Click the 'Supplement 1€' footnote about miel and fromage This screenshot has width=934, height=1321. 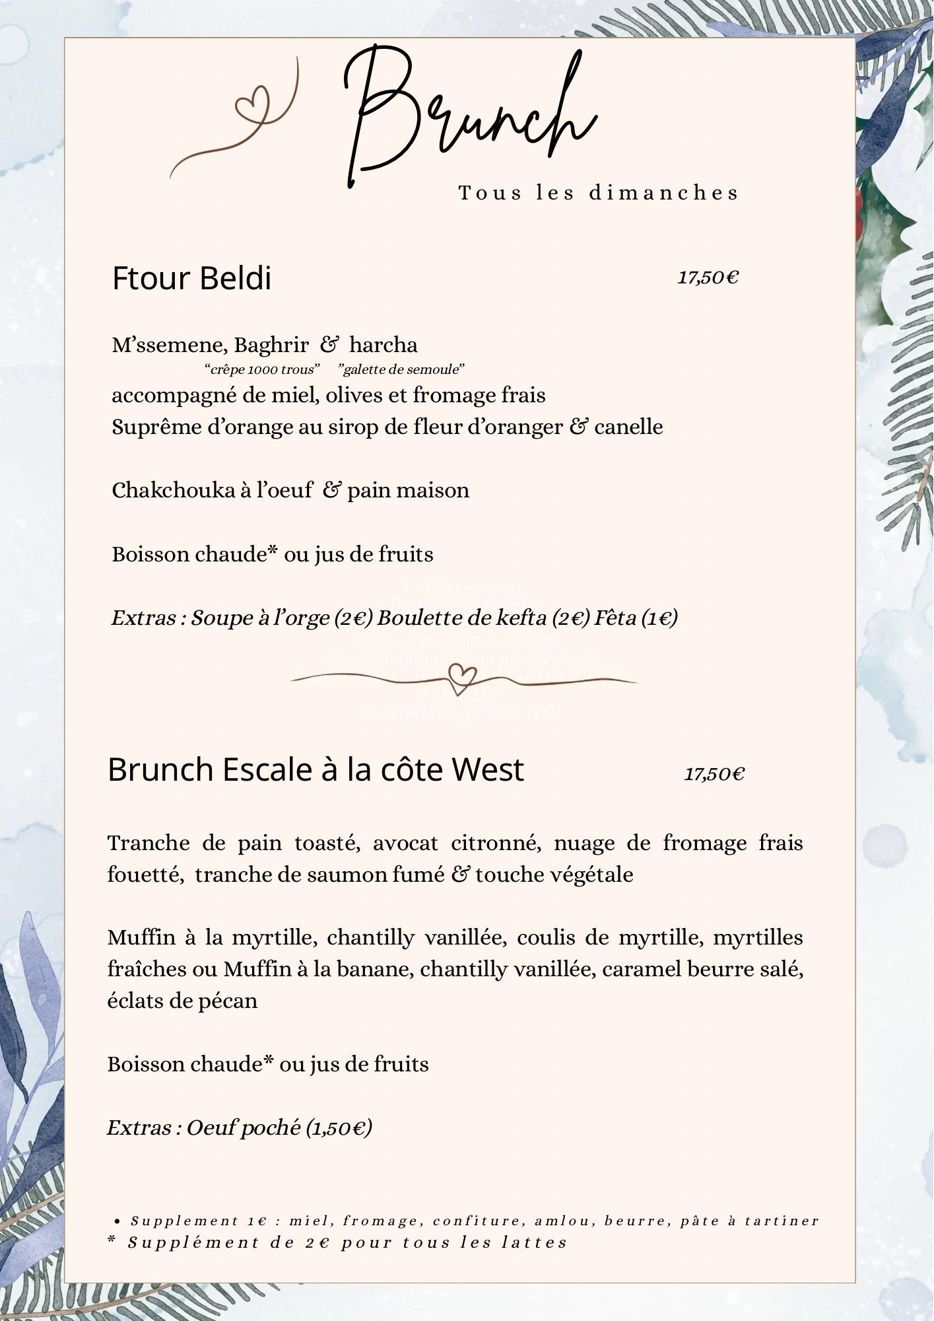coord(474,1221)
